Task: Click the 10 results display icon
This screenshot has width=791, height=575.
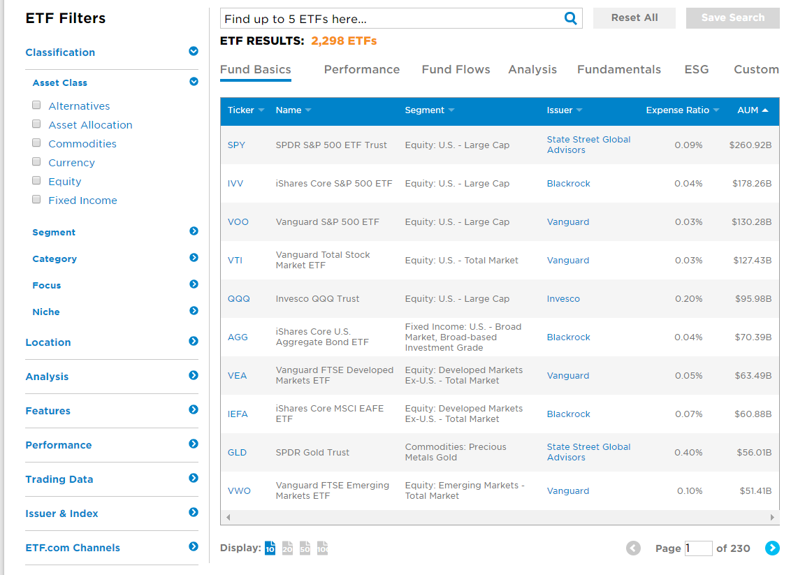Action: [270, 548]
